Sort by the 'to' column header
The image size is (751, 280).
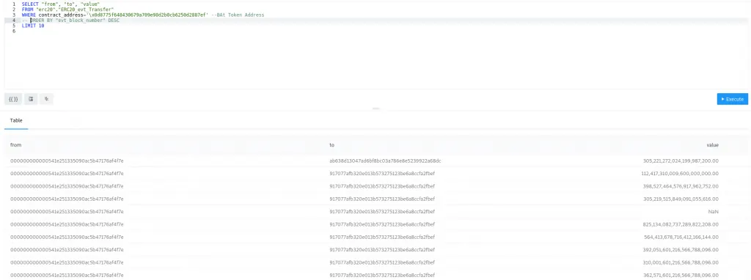pos(332,144)
